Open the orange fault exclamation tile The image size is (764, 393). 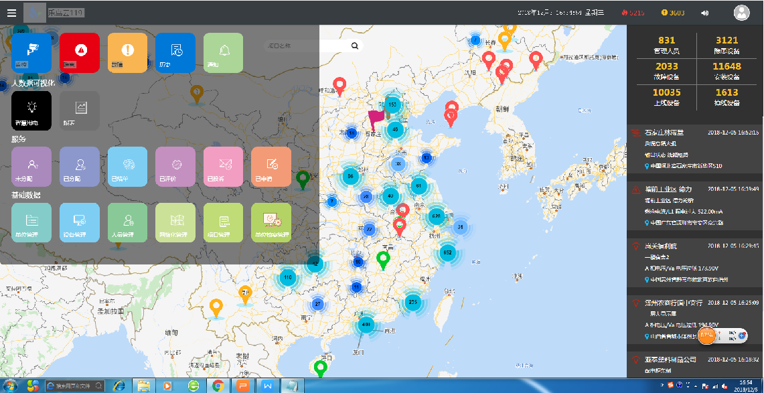tap(127, 52)
